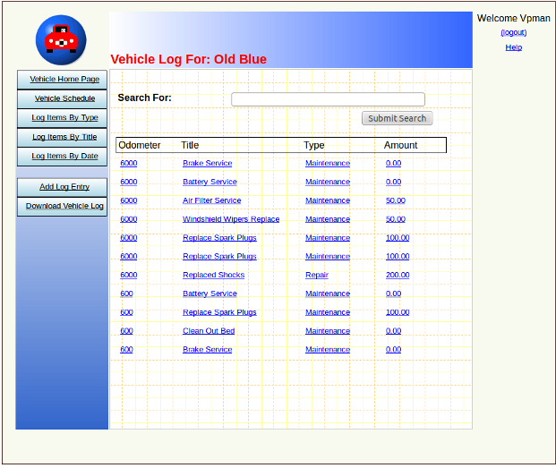The height and width of the screenshot is (468, 556).
Task: Open the Vehicle Schedule page
Action: pyautogui.click(x=62, y=98)
